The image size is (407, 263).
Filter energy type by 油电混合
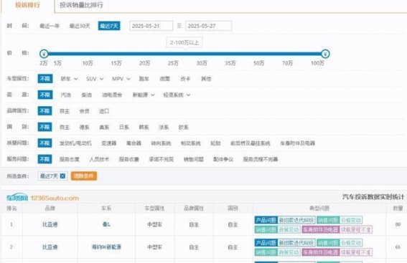point(112,95)
